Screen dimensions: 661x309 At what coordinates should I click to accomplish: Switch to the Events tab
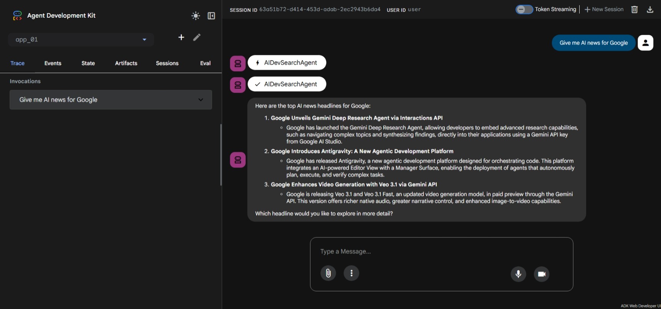coord(53,63)
